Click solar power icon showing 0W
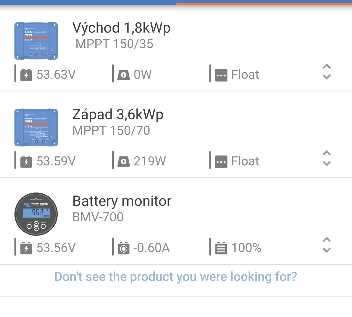The height and width of the screenshot is (317, 352). pyautogui.click(x=123, y=75)
